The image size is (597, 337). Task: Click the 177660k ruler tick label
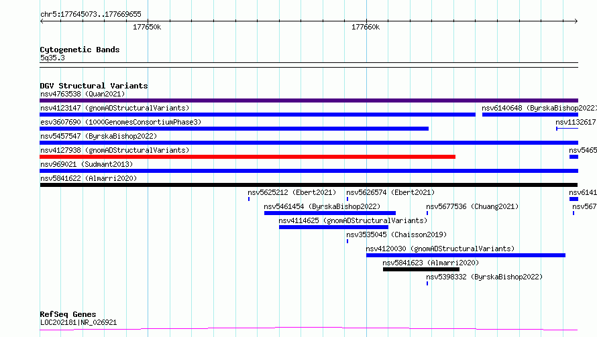[x=366, y=27]
